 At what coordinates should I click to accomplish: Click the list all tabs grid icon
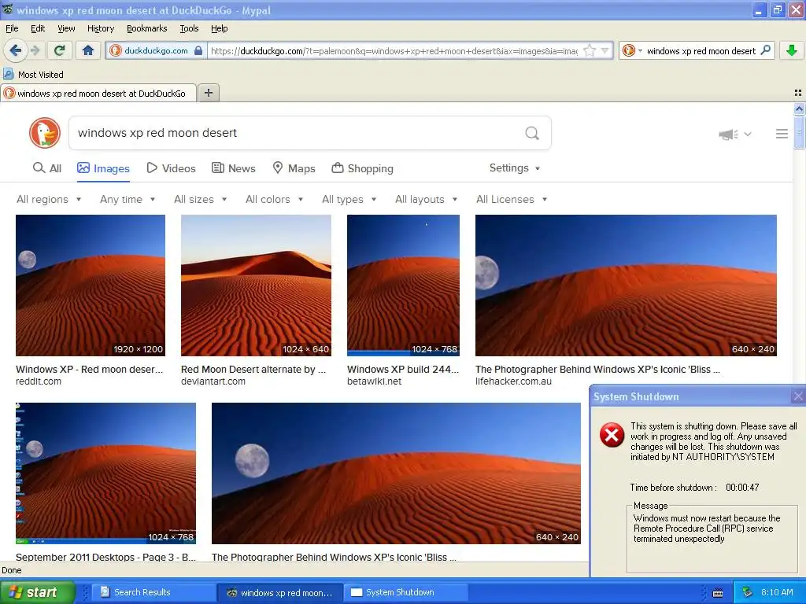click(798, 93)
